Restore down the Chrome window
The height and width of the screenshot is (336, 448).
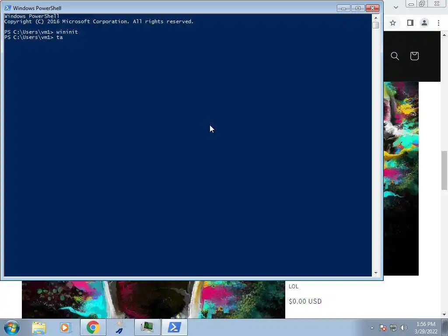pos(422,4)
